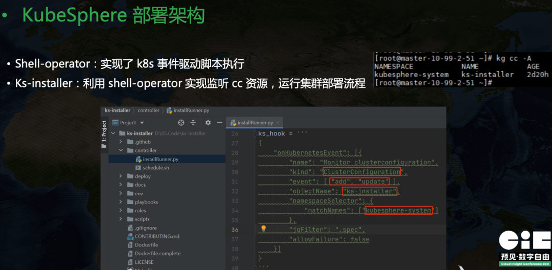Expand the env folder
The width and height of the screenshot is (552, 270).
click(121, 193)
